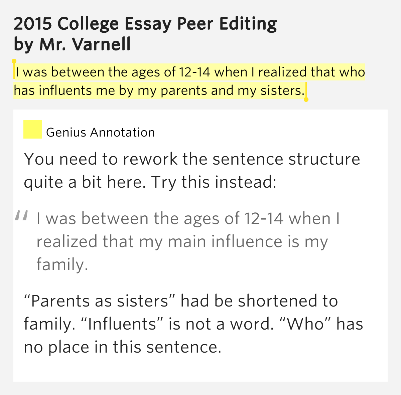Click the 'Genius Annotation' label
The height and width of the screenshot is (395, 401).
point(100,133)
